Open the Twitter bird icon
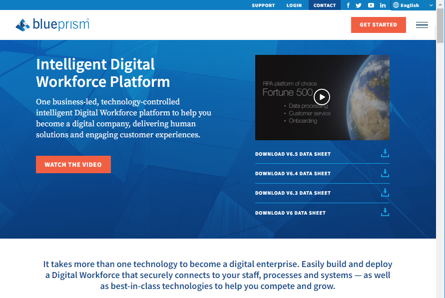Image resolution: width=445 pixels, height=298 pixels. pyautogui.click(x=359, y=5)
